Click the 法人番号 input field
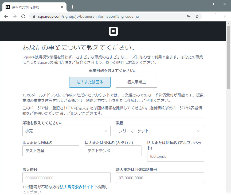 click(x=66, y=178)
